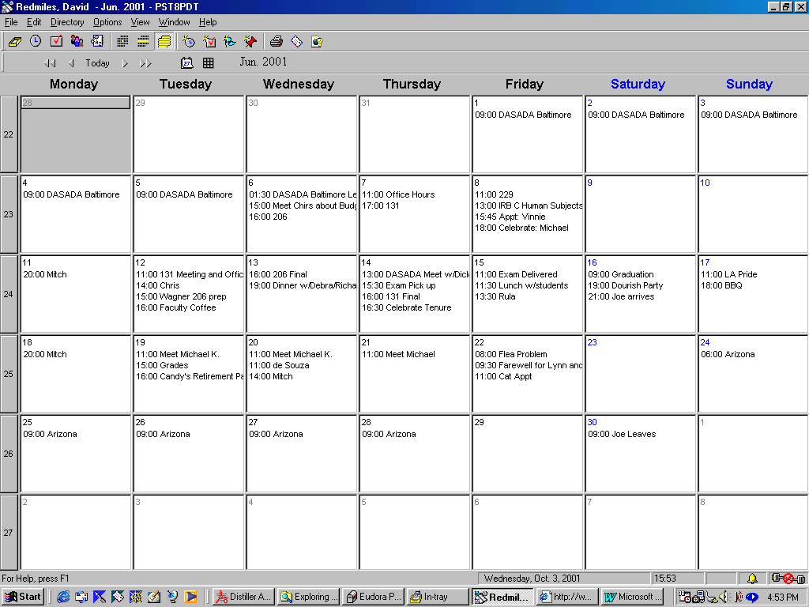
Task: Open the Celebrate Tenure event on June 14
Action: (407, 307)
